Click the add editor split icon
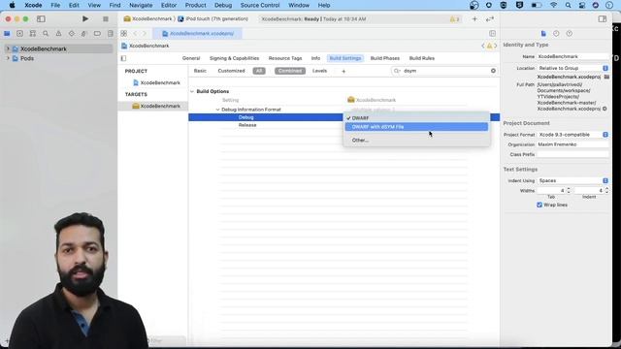This screenshot has height=349, width=621. [x=492, y=34]
